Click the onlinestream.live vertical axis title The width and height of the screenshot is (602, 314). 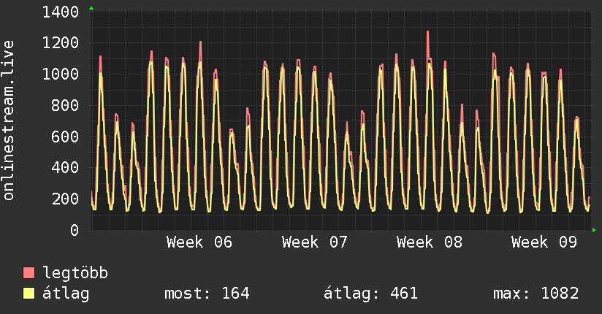point(9,120)
